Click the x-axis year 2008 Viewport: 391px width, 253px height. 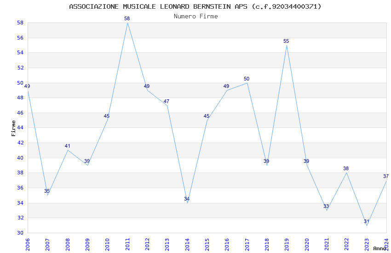68,244
